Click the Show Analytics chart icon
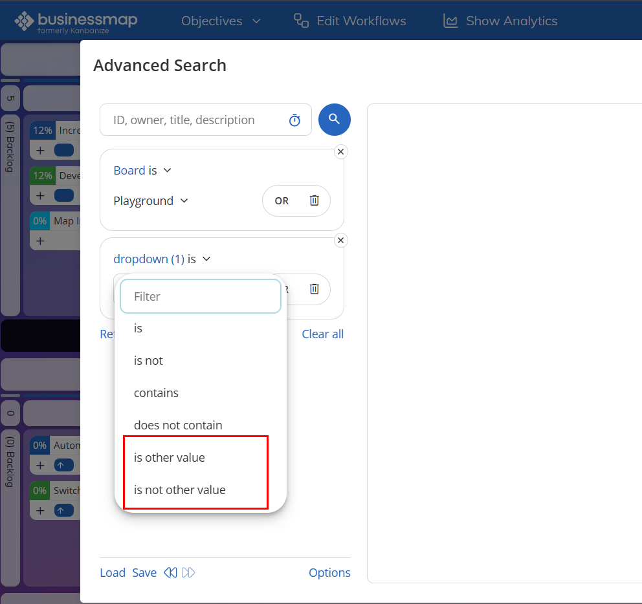642x604 pixels. point(450,21)
